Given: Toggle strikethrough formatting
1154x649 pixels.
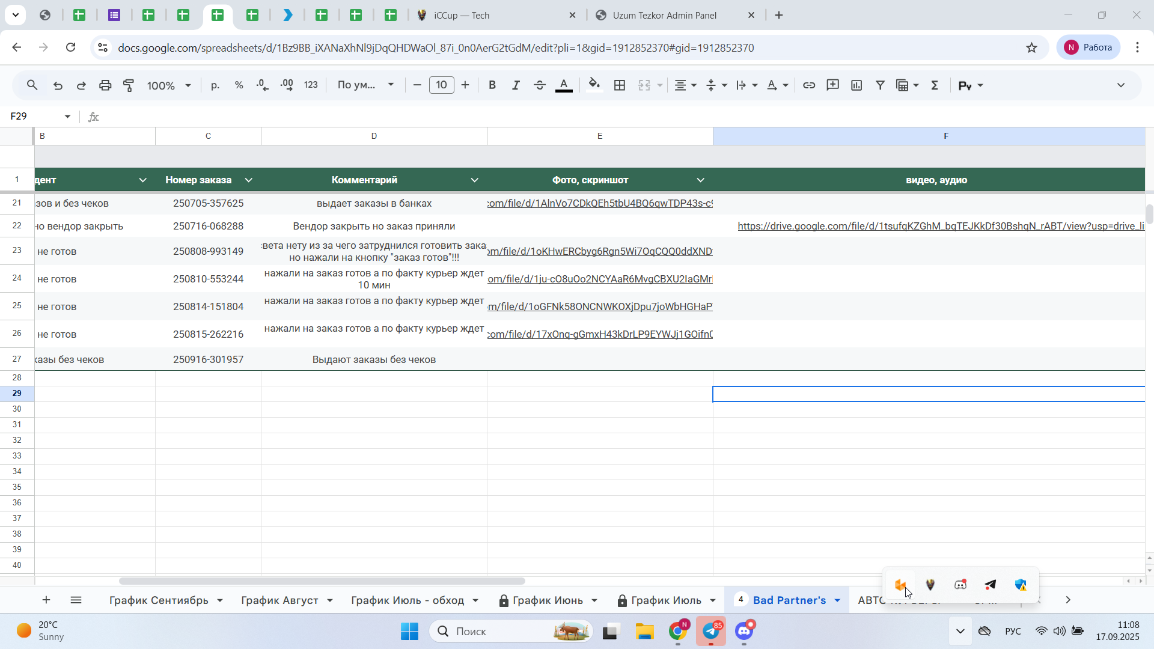Looking at the screenshot, I should pos(540,85).
